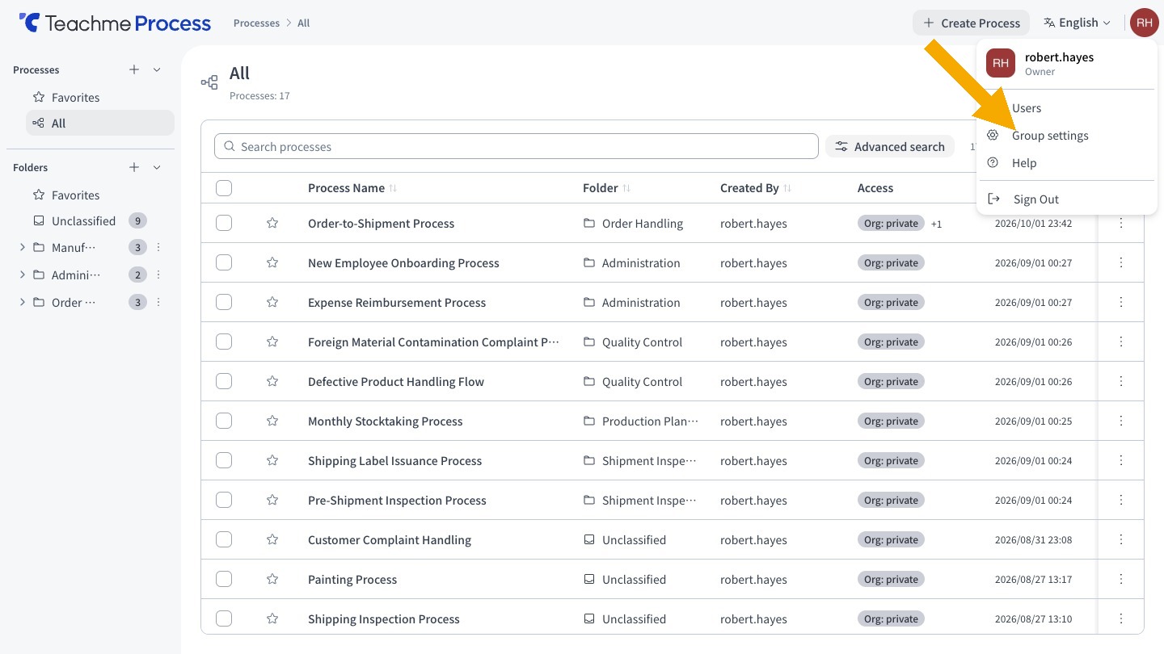The image size is (1164, 654).
Task: Open Users from the user menu
Action: (x=1065, y=108)
